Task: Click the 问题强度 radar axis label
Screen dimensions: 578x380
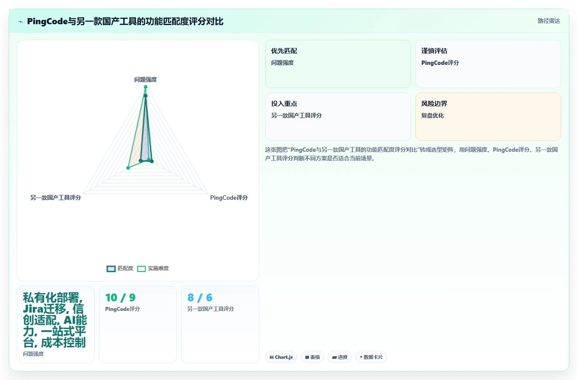Action: point(145,80)
